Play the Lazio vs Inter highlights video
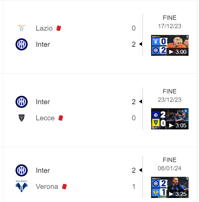Image resolution: width=199 pixels, height=202 pixels. (x=170, y=45)
